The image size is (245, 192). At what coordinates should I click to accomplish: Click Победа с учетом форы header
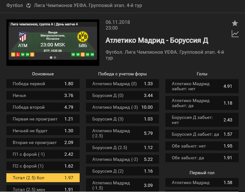[122, 74]
